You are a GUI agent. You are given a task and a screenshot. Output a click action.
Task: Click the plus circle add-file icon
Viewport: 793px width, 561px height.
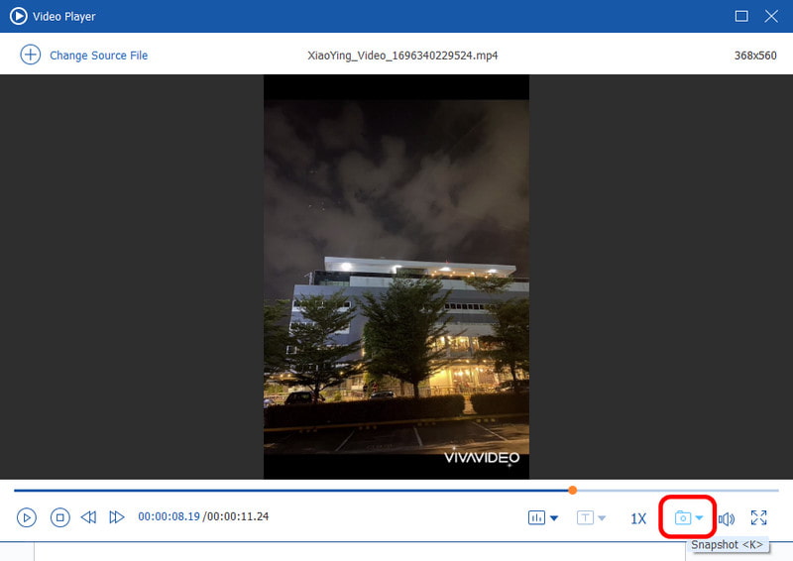(x=30, y=55)
